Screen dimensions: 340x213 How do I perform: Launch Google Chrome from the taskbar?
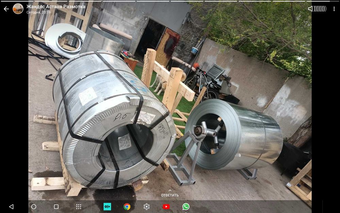127,207
